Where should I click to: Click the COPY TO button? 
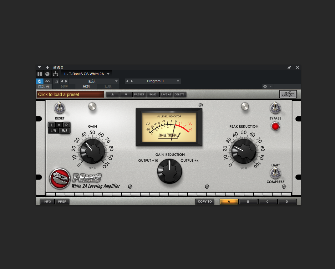205,201
